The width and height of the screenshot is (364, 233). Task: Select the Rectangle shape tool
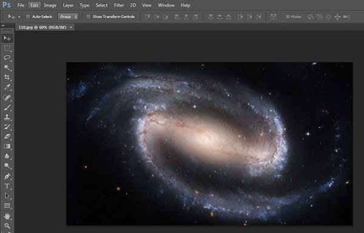point(7,206)
